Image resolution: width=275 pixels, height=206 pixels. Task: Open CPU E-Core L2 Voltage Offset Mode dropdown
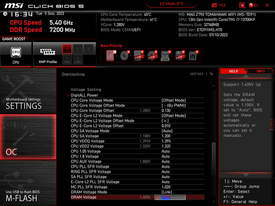pyautogui.click(x=165, y=121)
